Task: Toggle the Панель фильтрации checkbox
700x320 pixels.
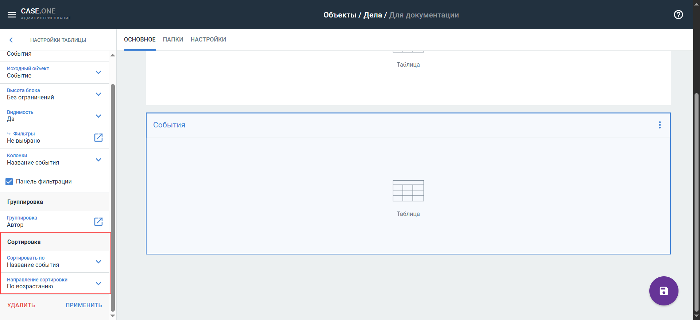Action: 9,182
